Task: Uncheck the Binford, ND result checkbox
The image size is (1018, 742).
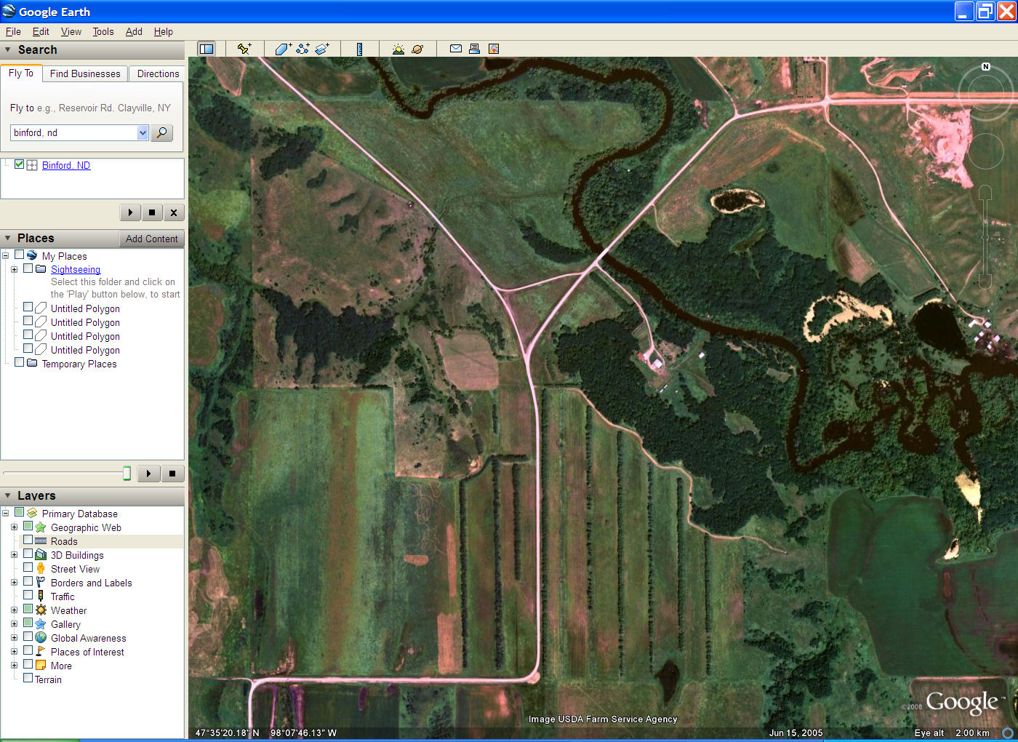Action: (x=20, y=164)
